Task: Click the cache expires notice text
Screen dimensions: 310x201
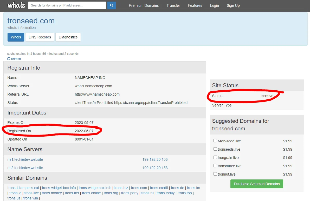Action: 43,54
